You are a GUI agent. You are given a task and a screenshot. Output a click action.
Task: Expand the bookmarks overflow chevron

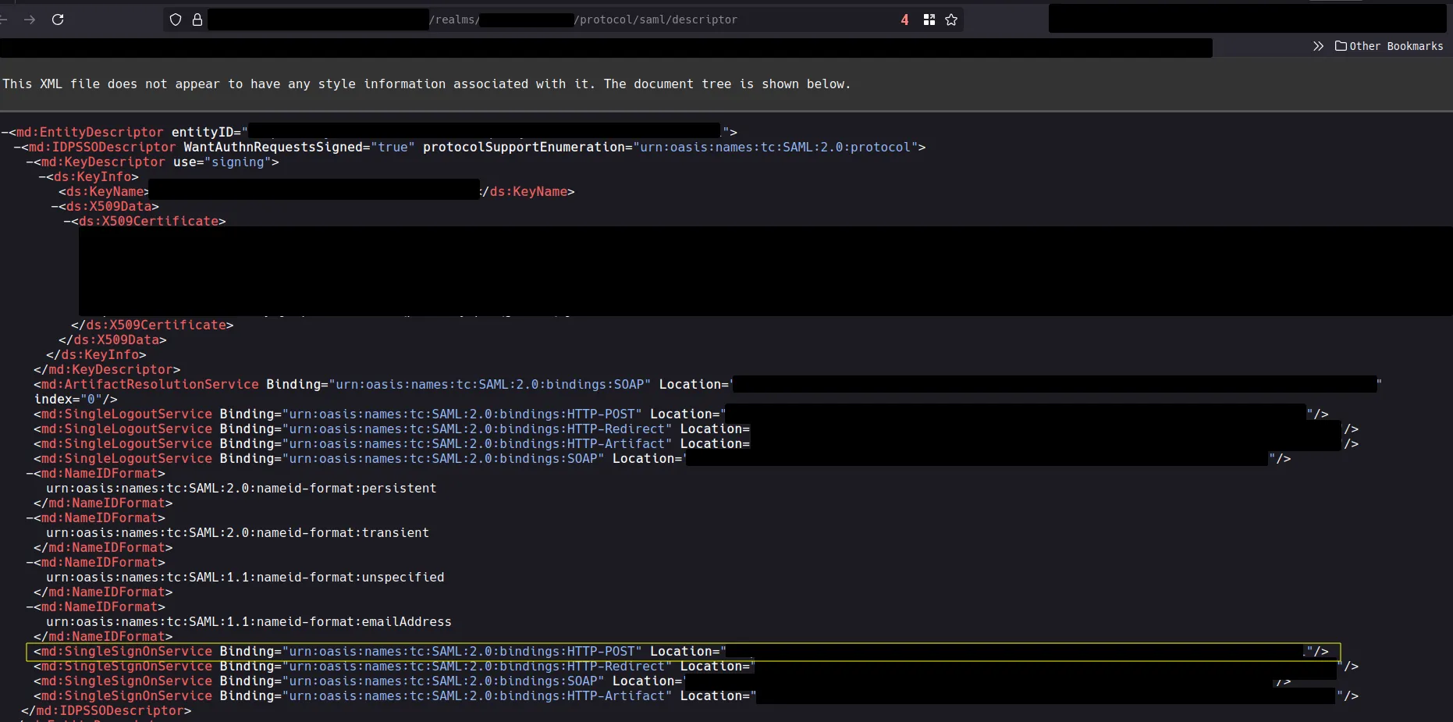pyautogui.click(x=1318, y=46)
